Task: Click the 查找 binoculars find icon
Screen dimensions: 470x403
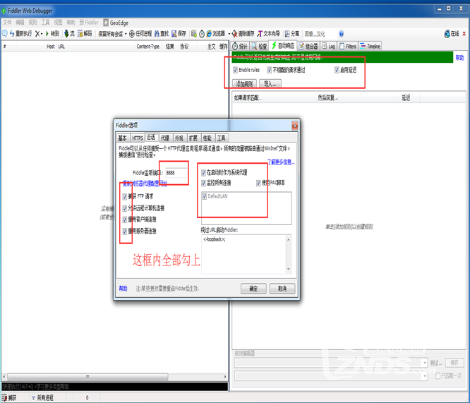Action: [157, 34]
